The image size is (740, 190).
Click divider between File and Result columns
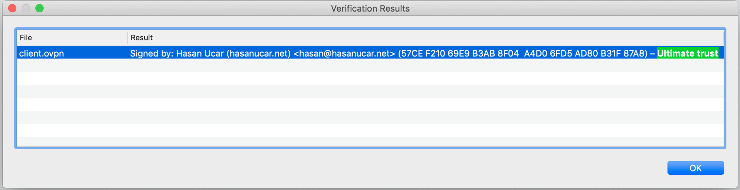pyautogui.click(x=128, y=37)
